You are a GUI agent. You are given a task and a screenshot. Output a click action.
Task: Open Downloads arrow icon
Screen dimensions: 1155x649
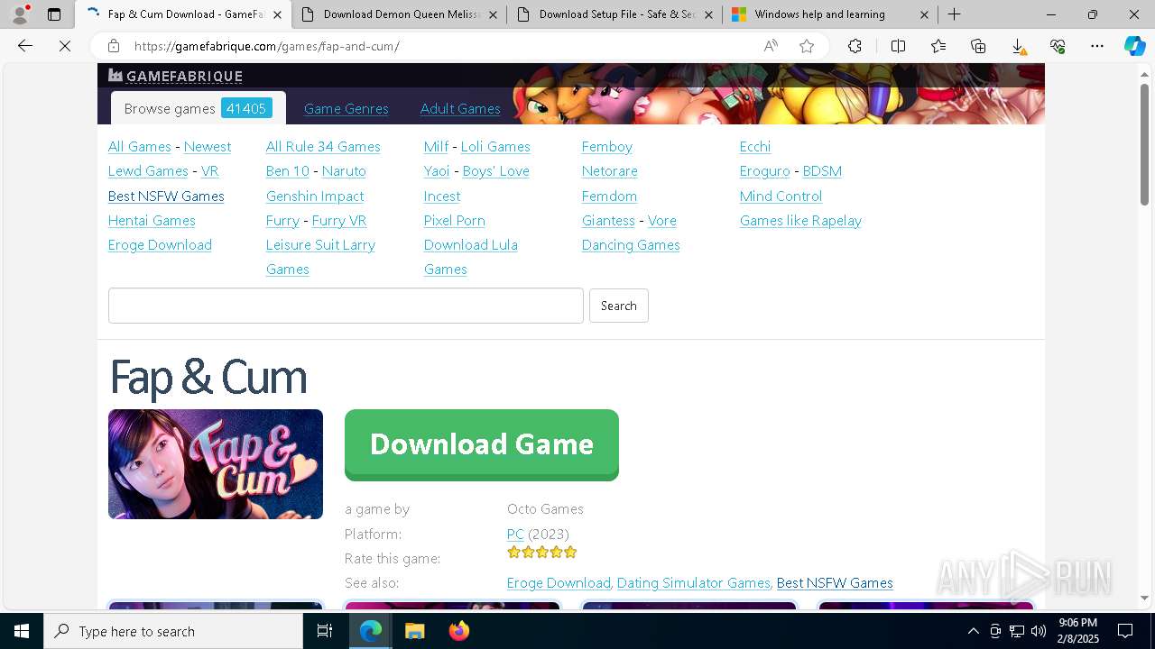point(1018,46)
